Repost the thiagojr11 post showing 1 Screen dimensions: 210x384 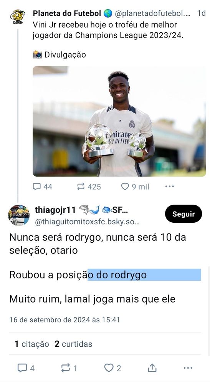coord(69,368)
